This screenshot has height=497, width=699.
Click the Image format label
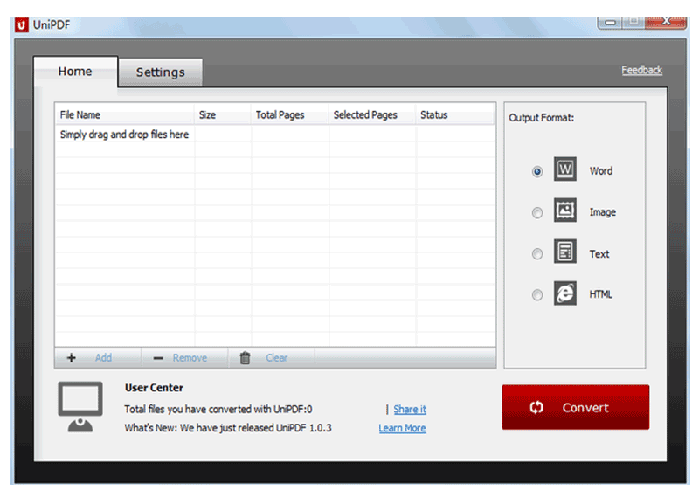(602, 212)
